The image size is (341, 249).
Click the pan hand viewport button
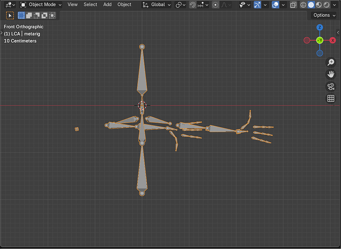[x=331, y=74]
